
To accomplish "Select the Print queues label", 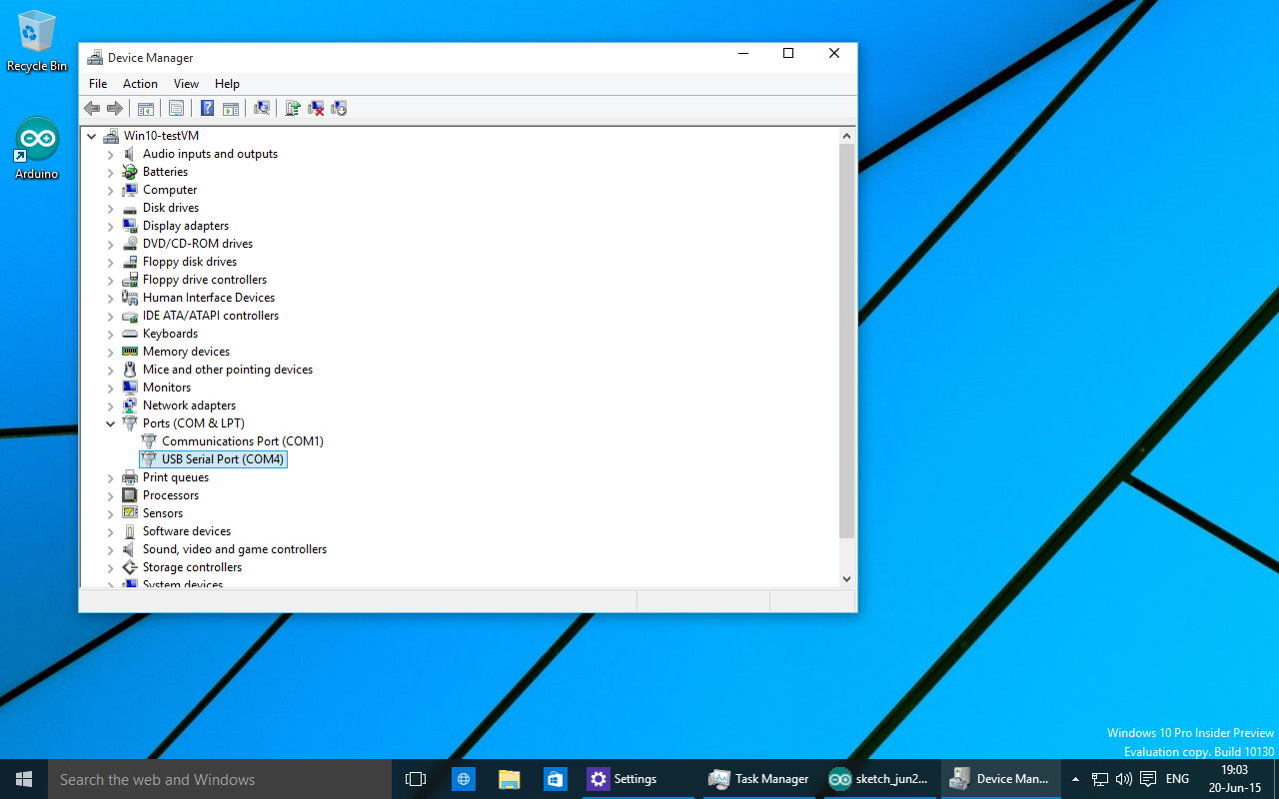I will [x=176, y=477].
